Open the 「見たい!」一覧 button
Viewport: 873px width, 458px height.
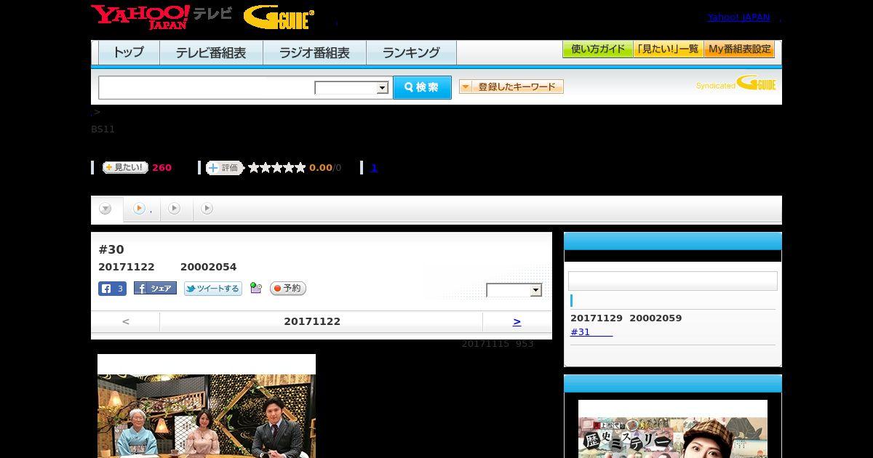[x=668, y=49]
